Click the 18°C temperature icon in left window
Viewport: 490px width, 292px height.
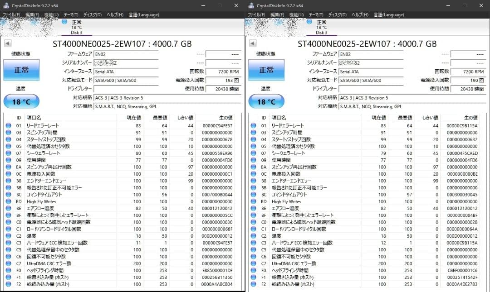[x=21, y=101]
